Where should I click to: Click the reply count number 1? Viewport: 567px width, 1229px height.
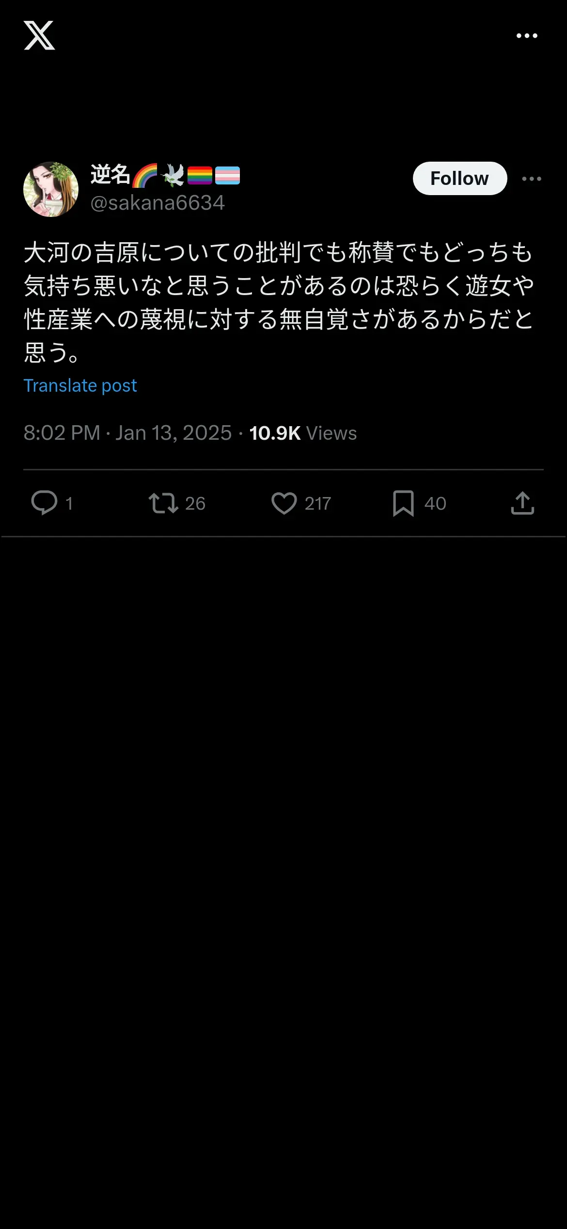pyautogui.click(x=69, y=503)
